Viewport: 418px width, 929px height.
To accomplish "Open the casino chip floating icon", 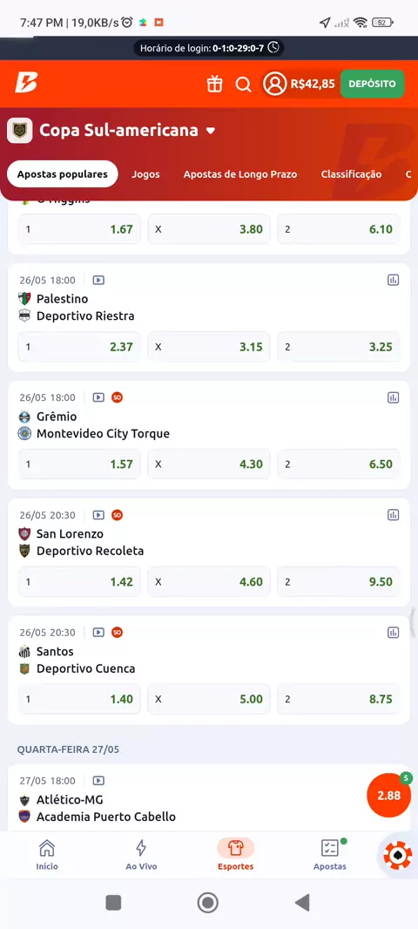I will coord(398,855).
